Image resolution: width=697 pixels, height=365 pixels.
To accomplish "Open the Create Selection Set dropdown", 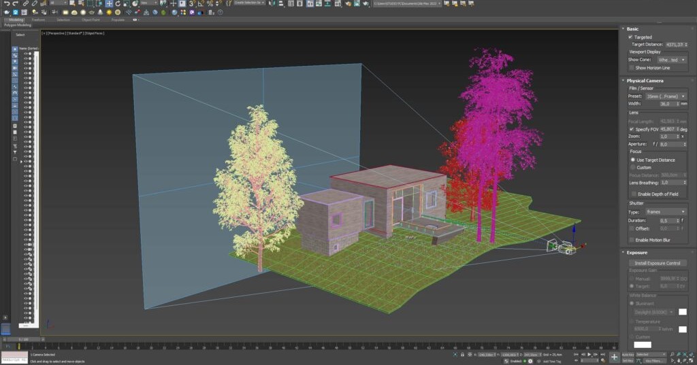I will 250,3.
